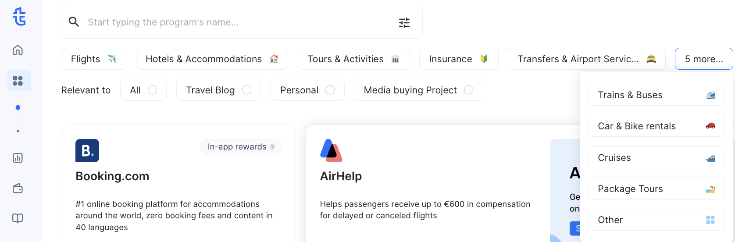Filter by Hotels & Accommodations category

coord(212,59)
